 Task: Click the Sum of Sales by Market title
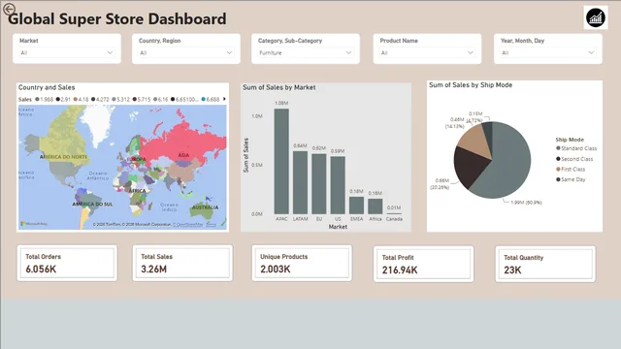pos(279,87)
